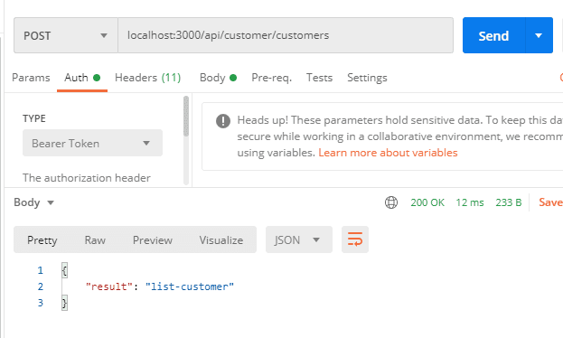Open the POST method dropdown
Screen dimensions: 563x338
66,35
